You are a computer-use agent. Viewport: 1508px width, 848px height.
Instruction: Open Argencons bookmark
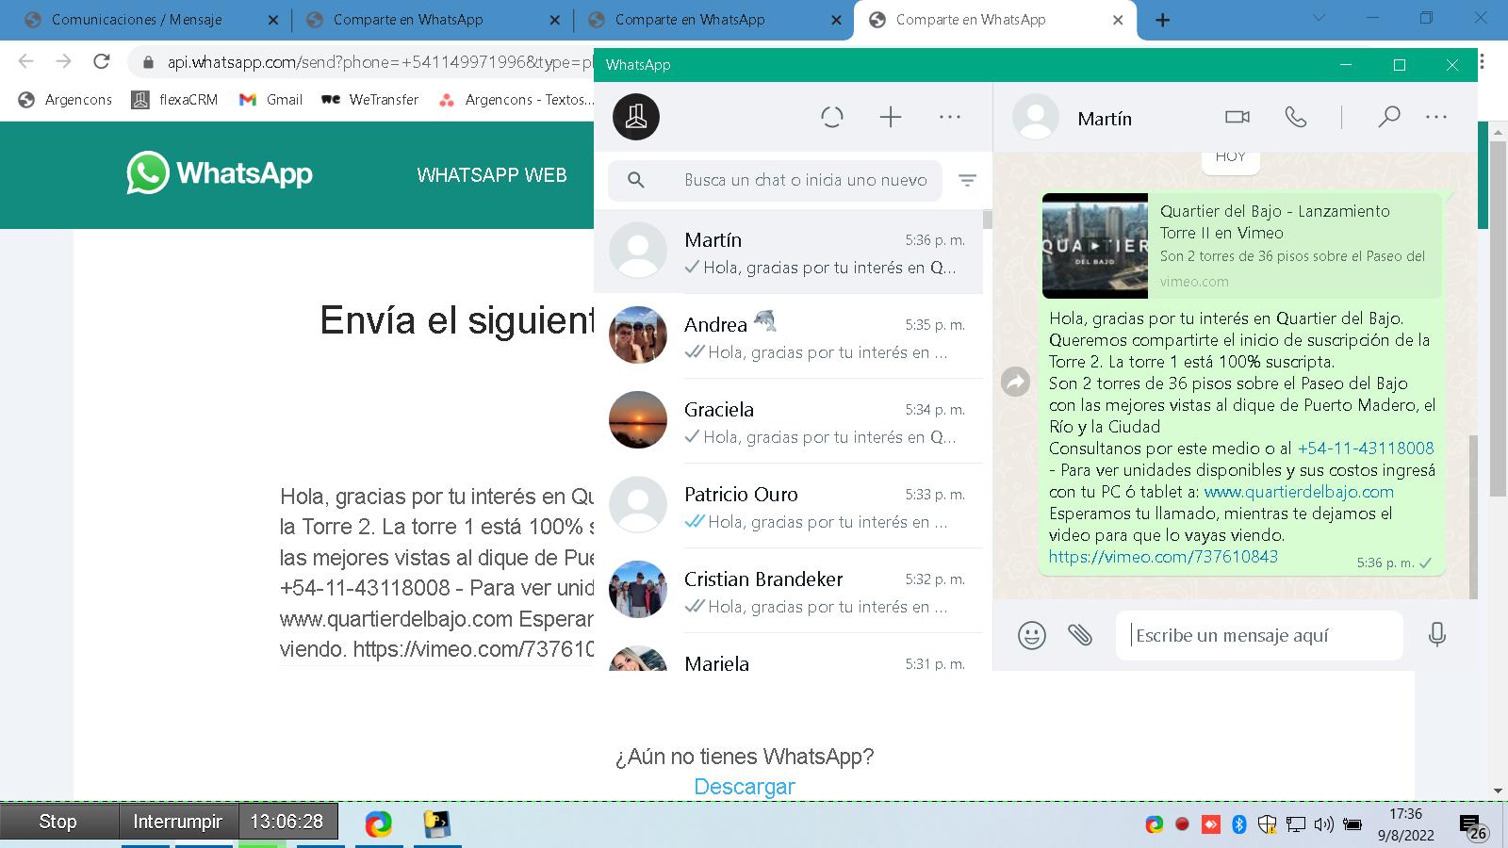pos(65,99)
